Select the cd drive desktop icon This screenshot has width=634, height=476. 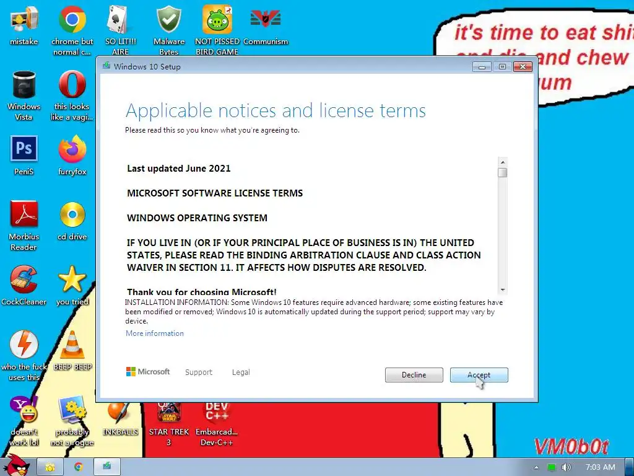72,221
